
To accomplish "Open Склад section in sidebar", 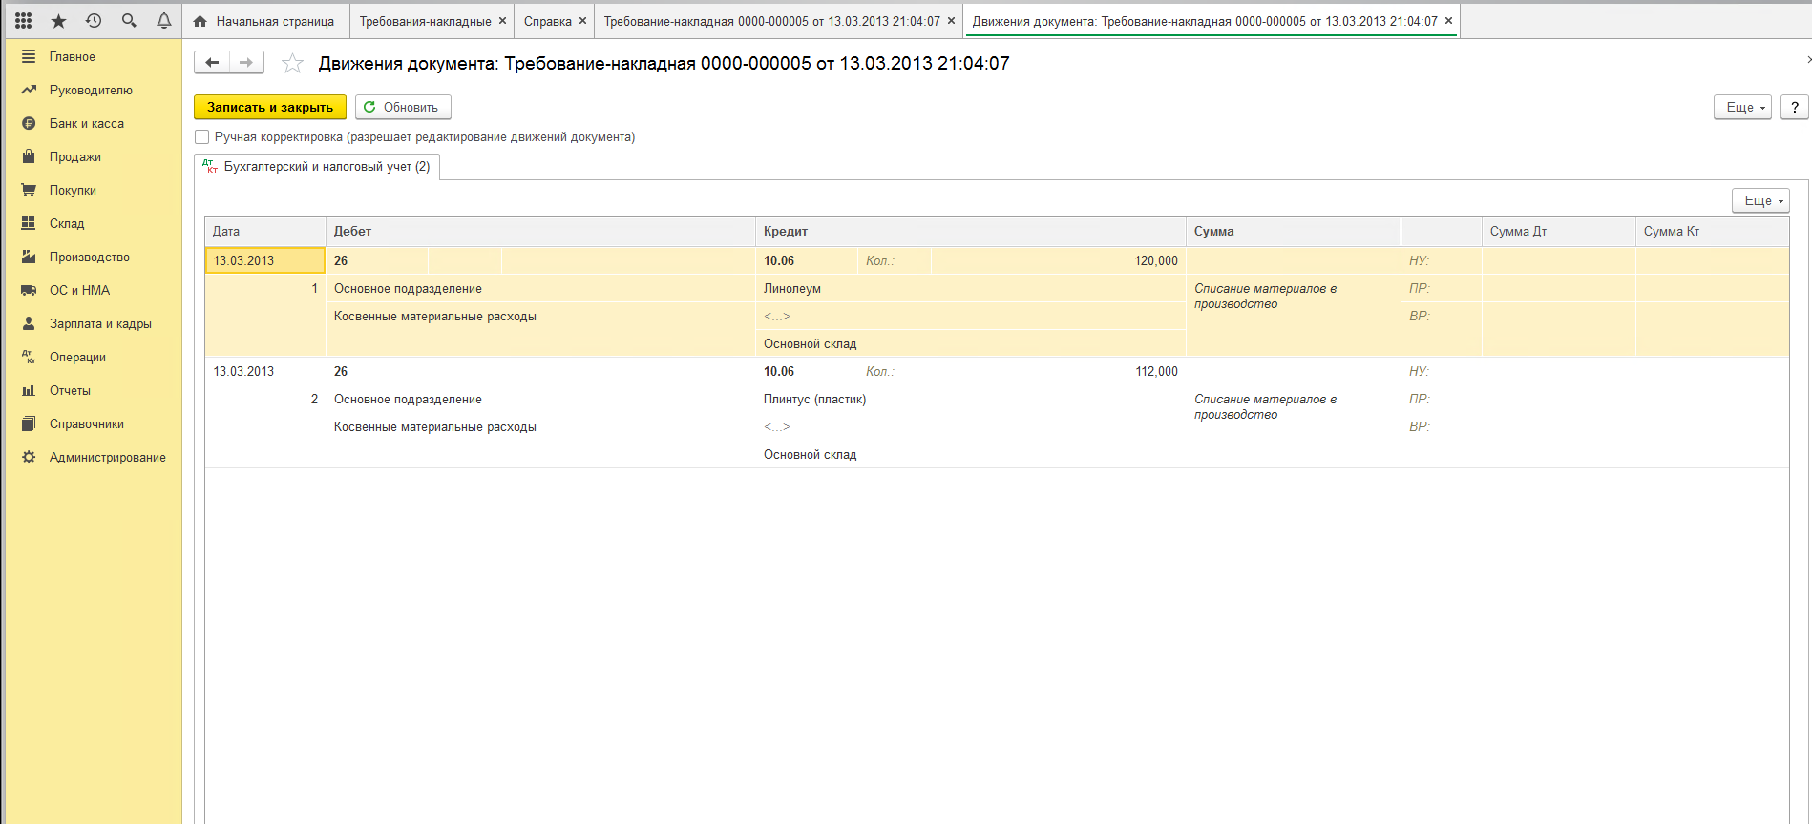I will click(67, 223).
